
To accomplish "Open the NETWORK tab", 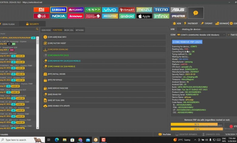I will [x=80, y=30].
